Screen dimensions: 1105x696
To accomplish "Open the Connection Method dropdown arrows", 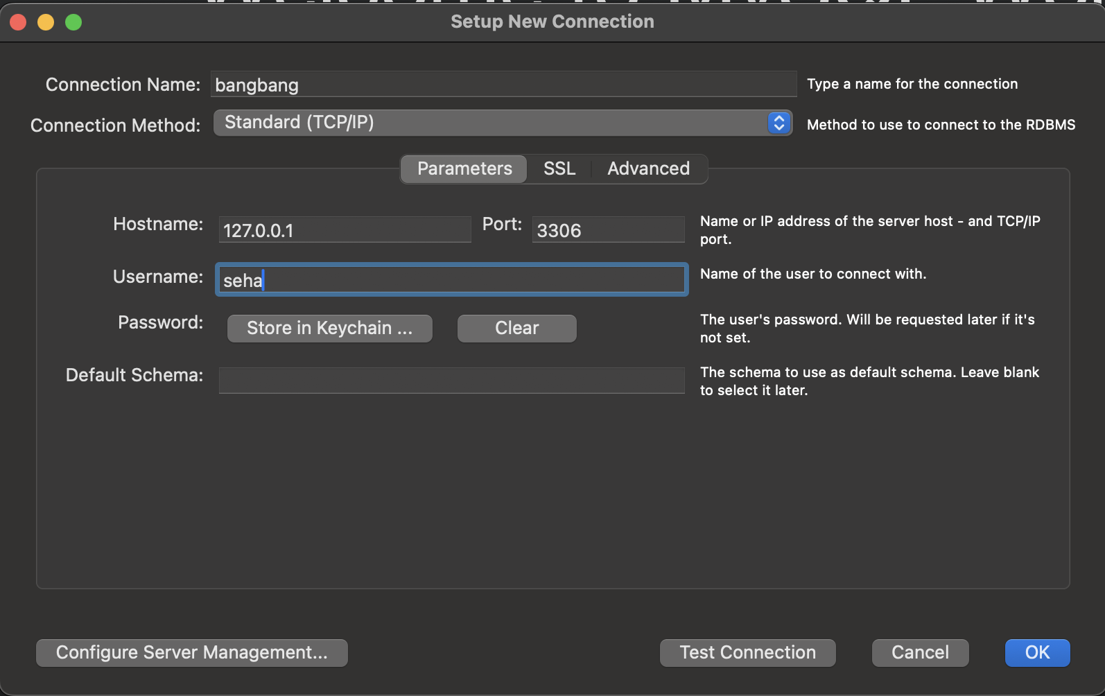I will coord(779,123).
